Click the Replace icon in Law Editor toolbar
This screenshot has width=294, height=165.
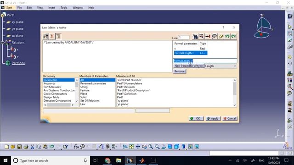tap(201, 36)
